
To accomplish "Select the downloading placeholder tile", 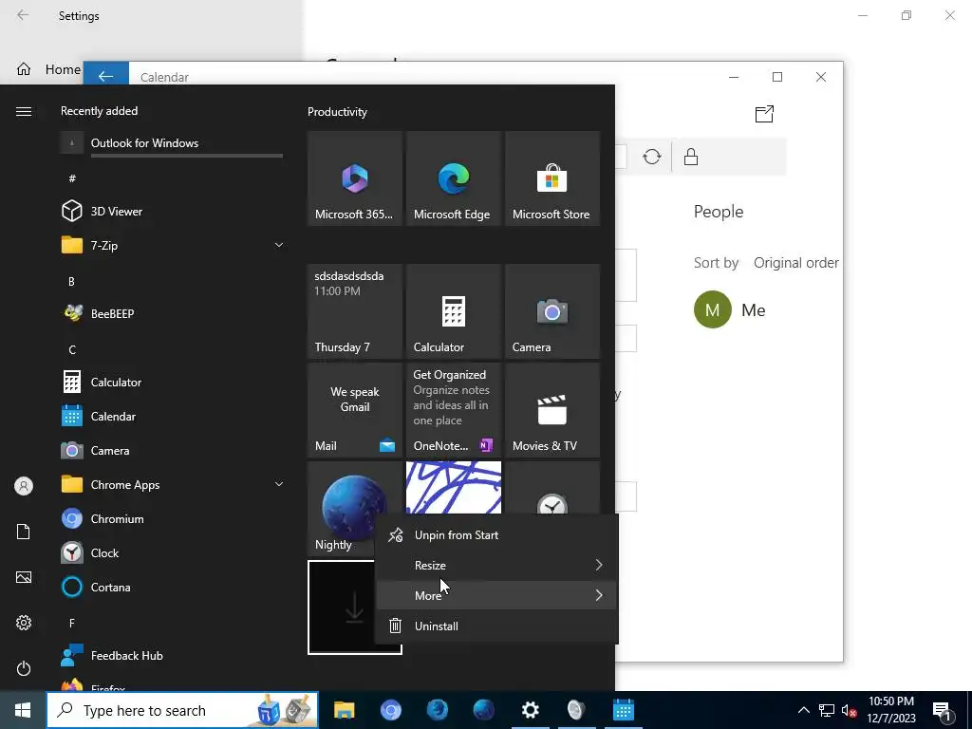I will (x=341, y=607).
